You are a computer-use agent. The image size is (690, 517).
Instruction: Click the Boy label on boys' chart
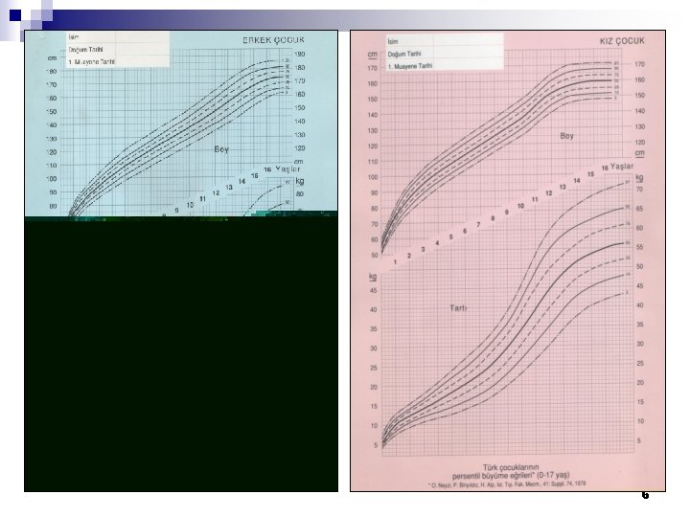pyautogui.click(x=221, y=149)
